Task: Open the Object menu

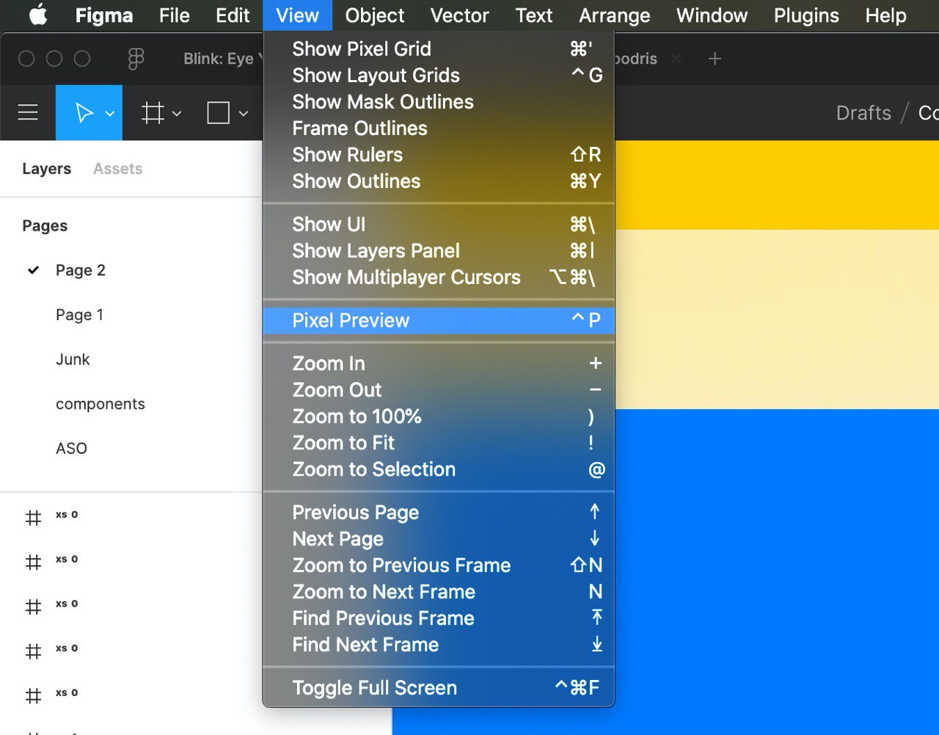Action: 375,15
